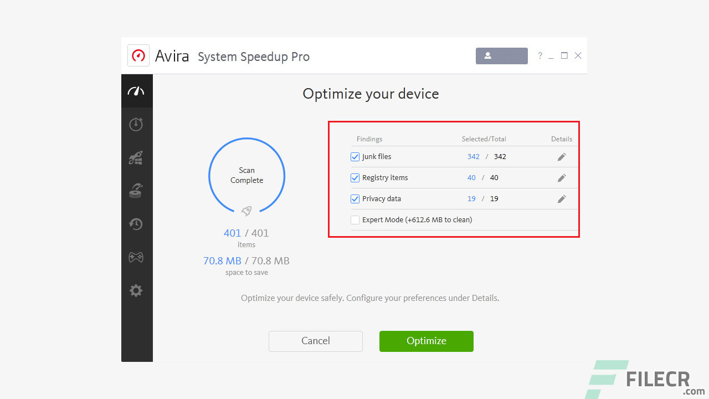Image resolution: width=709 pixels, height=399 pixels.
Task: Click the "70.8 MB / 70.8 MB" space value
Action: 246,261
